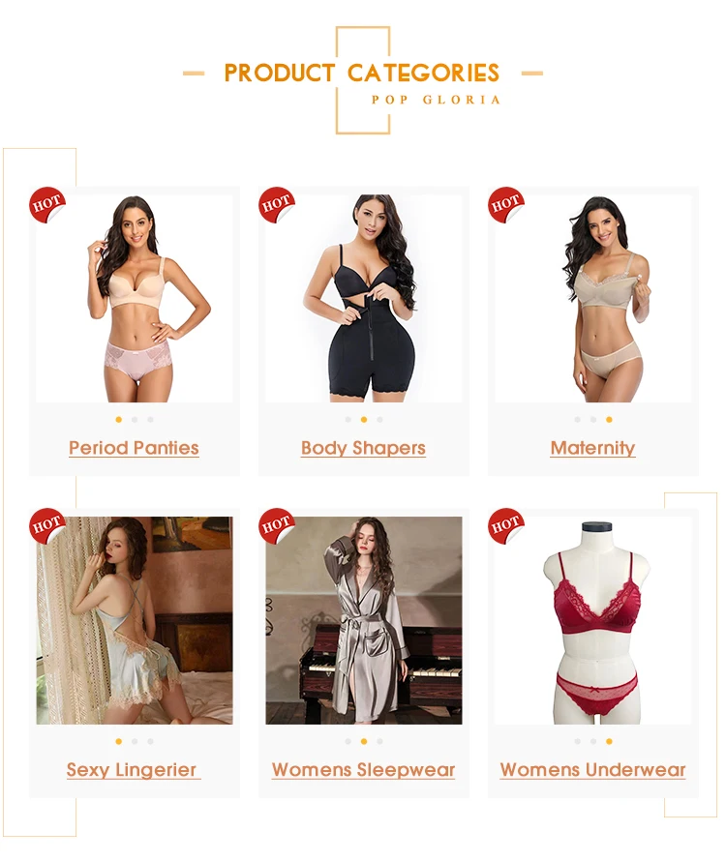Open the Body Shapers category link
Viewport: 726px width, 861px height.
click(363, 448)
